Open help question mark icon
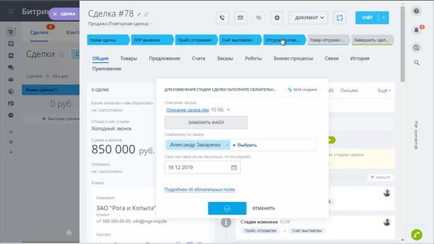This screenshot has width=434, height=244. click(416, 11)
